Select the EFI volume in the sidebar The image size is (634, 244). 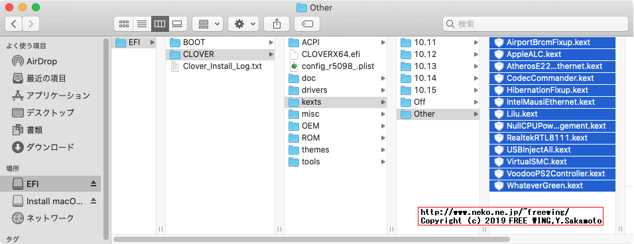50,184
